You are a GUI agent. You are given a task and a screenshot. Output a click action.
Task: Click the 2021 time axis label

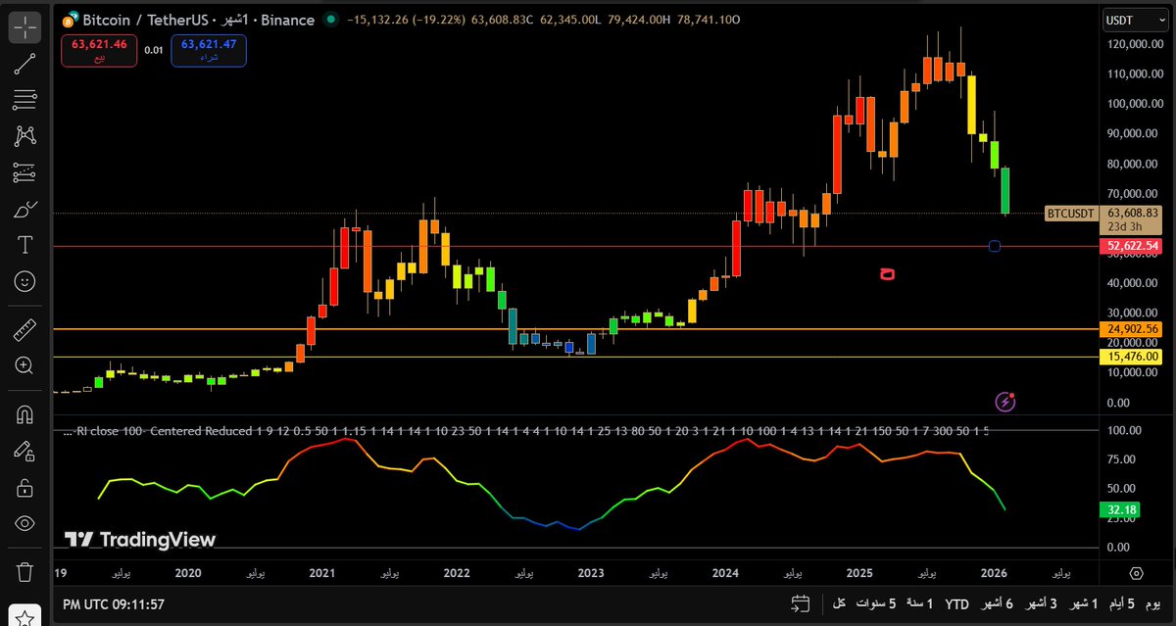tap(320, 573)
